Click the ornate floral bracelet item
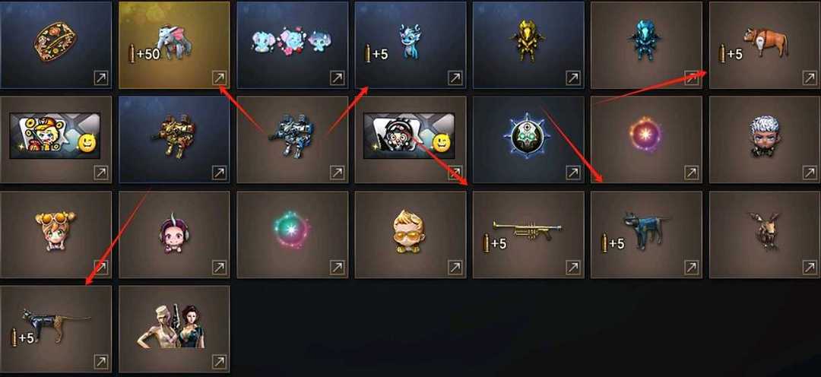The image size is (821, 377). point(55,45)
